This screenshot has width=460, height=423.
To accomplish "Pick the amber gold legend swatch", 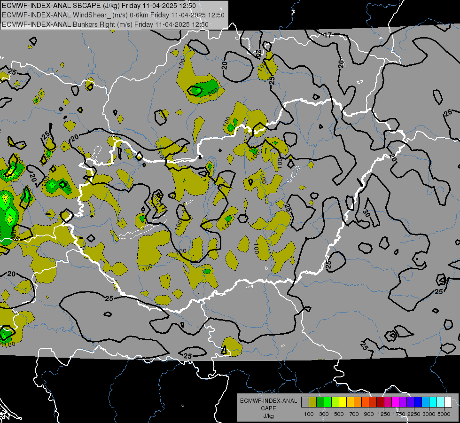I will (x=350, y=402).
